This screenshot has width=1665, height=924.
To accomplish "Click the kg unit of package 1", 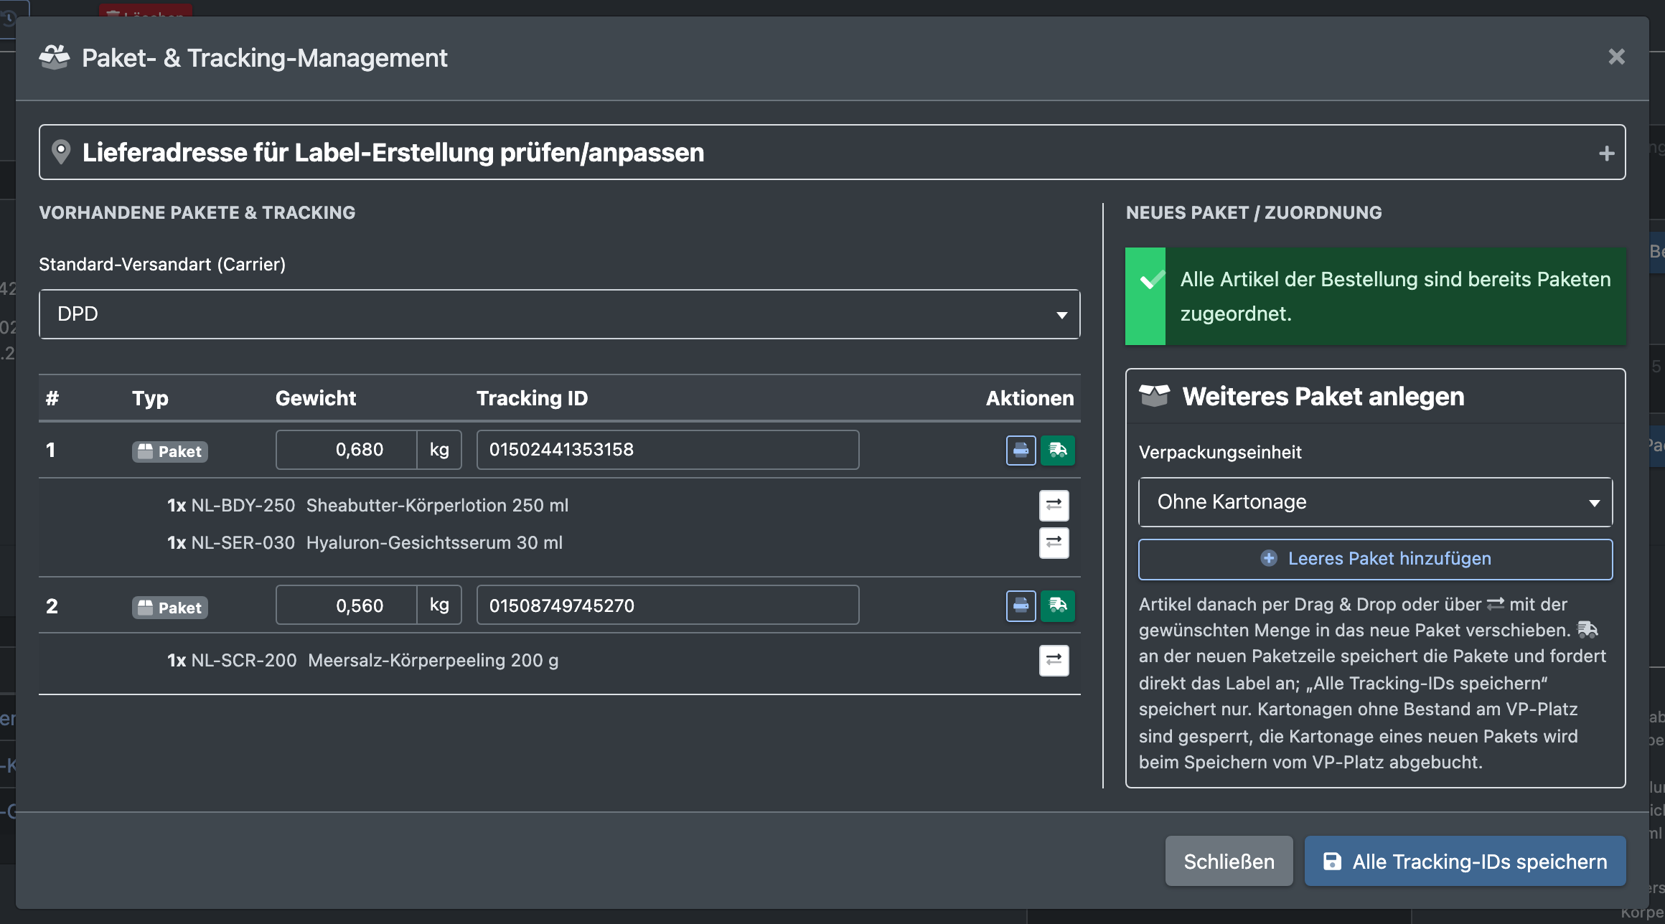I will point(439,450).
